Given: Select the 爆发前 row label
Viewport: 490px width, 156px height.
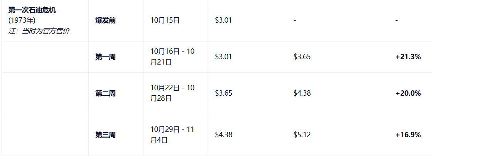Looking at the screenshot, I should [x=105, y=20].
